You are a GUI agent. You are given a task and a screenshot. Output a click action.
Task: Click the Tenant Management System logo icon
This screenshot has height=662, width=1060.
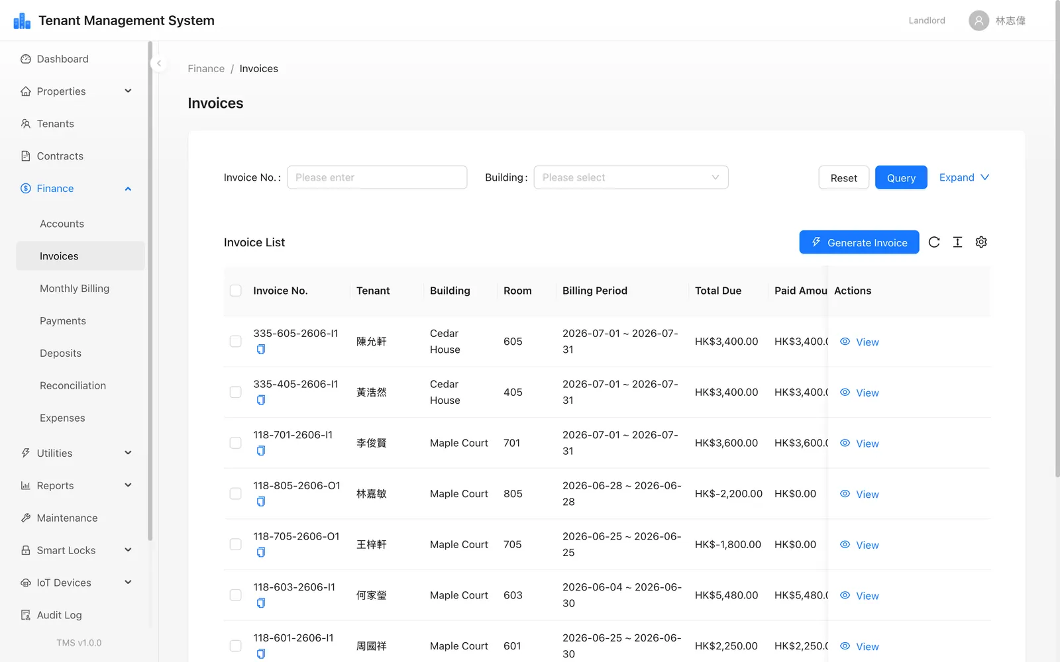coord(22,21)
